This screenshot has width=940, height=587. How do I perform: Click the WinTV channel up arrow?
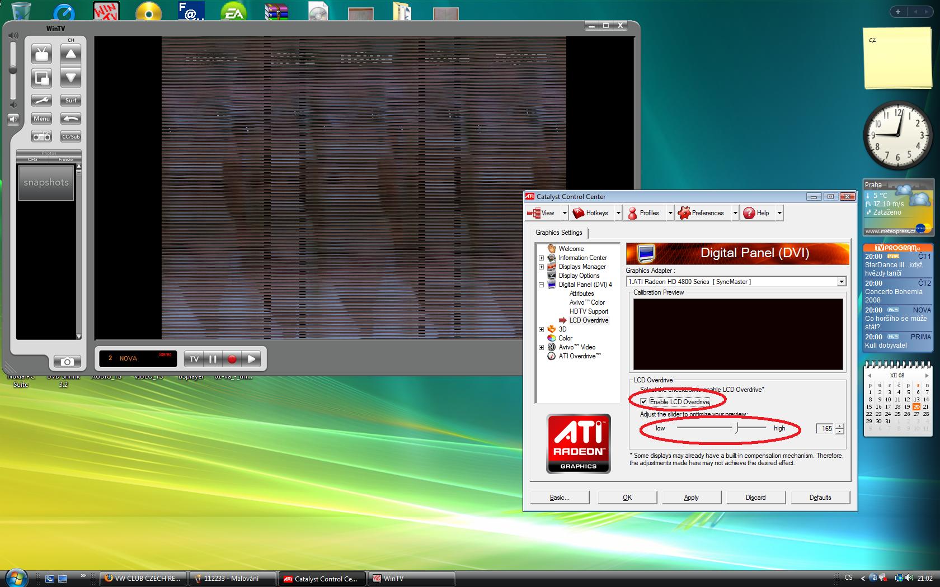pyautogui.click(x=70, y=55)
